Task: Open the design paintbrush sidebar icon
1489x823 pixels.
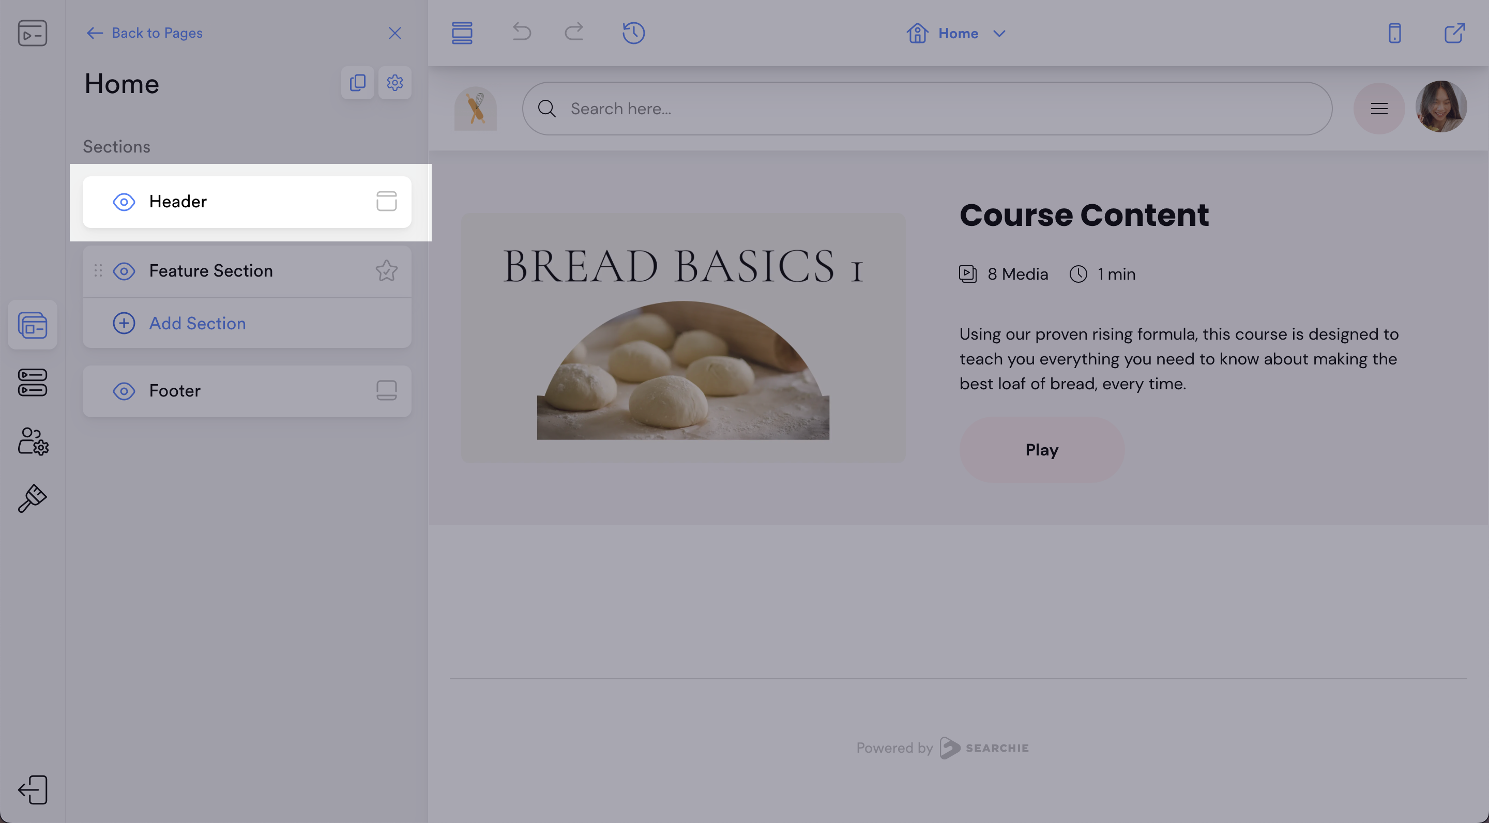Action: [x=33, y=498]
